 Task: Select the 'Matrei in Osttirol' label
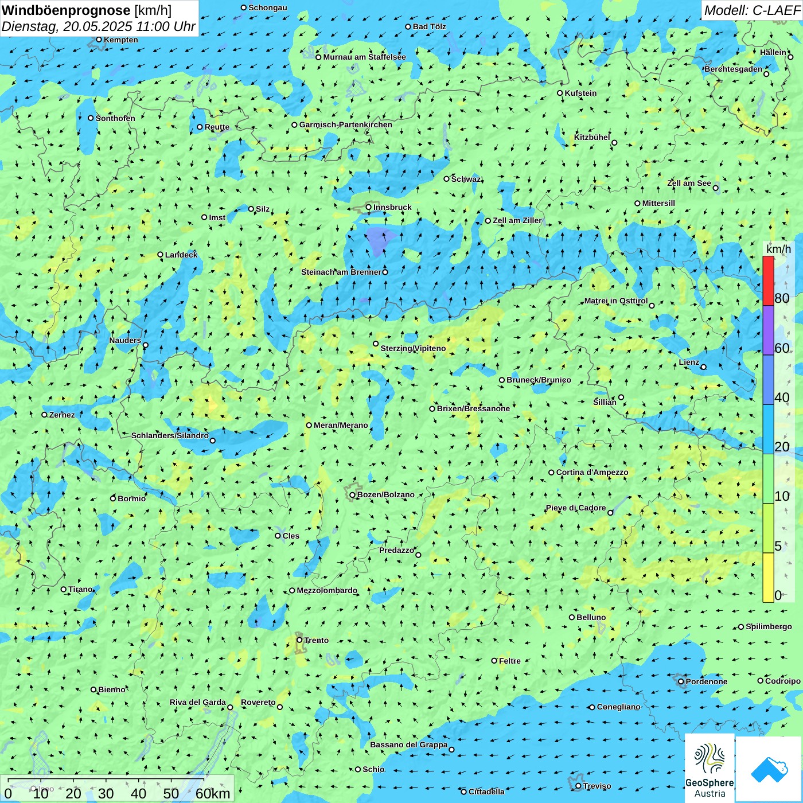tap(616, 301)
